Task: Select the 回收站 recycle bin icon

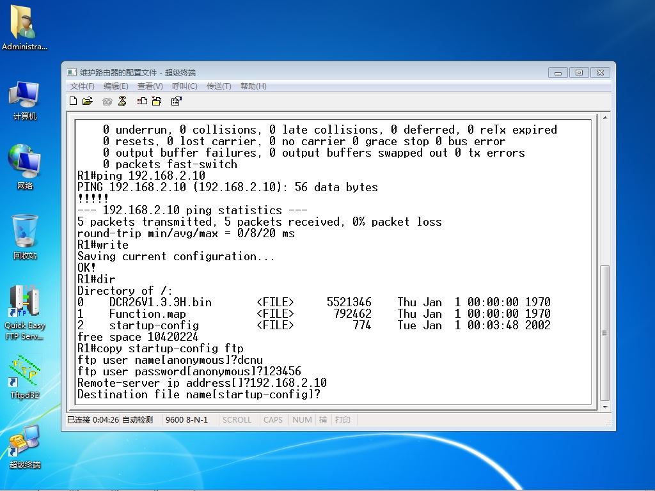Action: tap(25, 237)
